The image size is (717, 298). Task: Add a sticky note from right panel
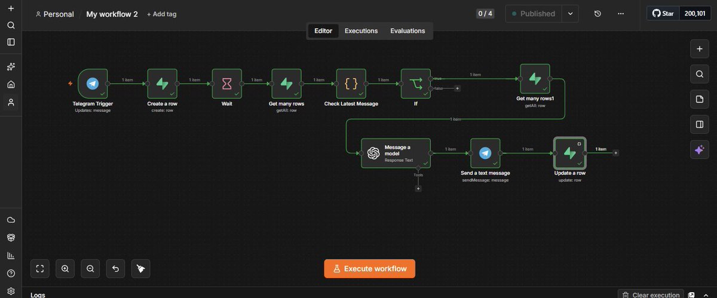coord(699,99)
